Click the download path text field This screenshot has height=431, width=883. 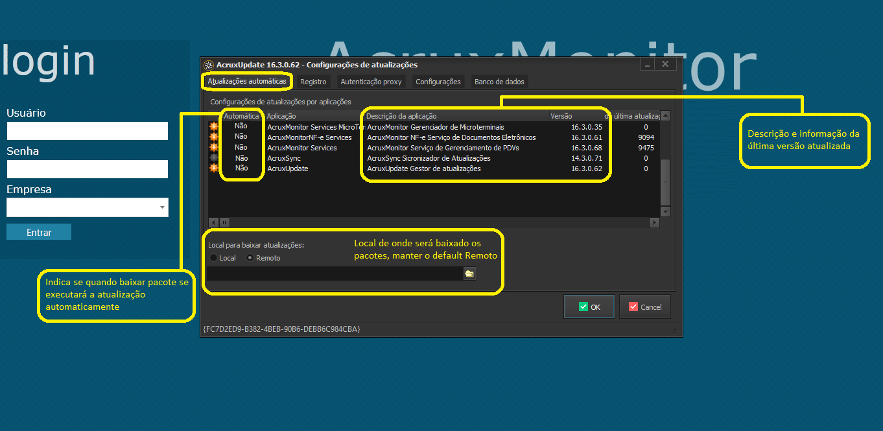click(x=334, y=274)
